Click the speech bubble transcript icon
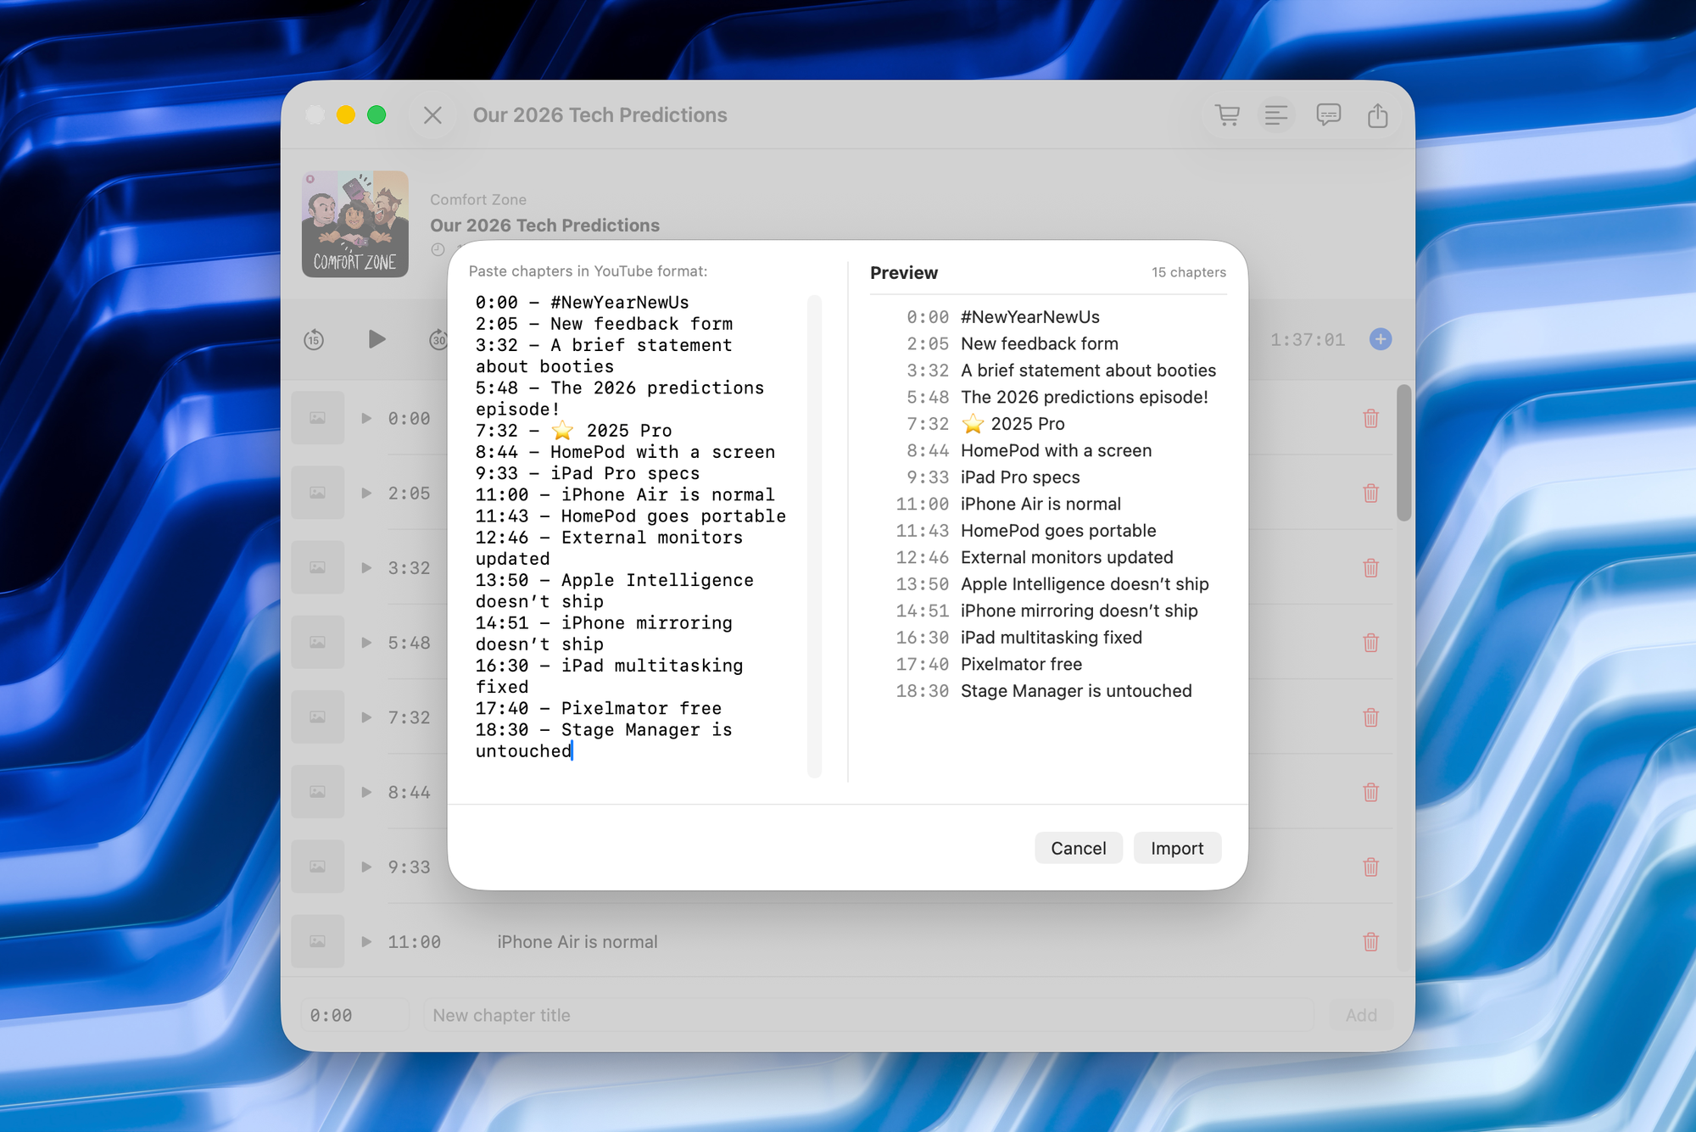The width and height of the screenshot is (1696, 1132). pos(1328,115)
